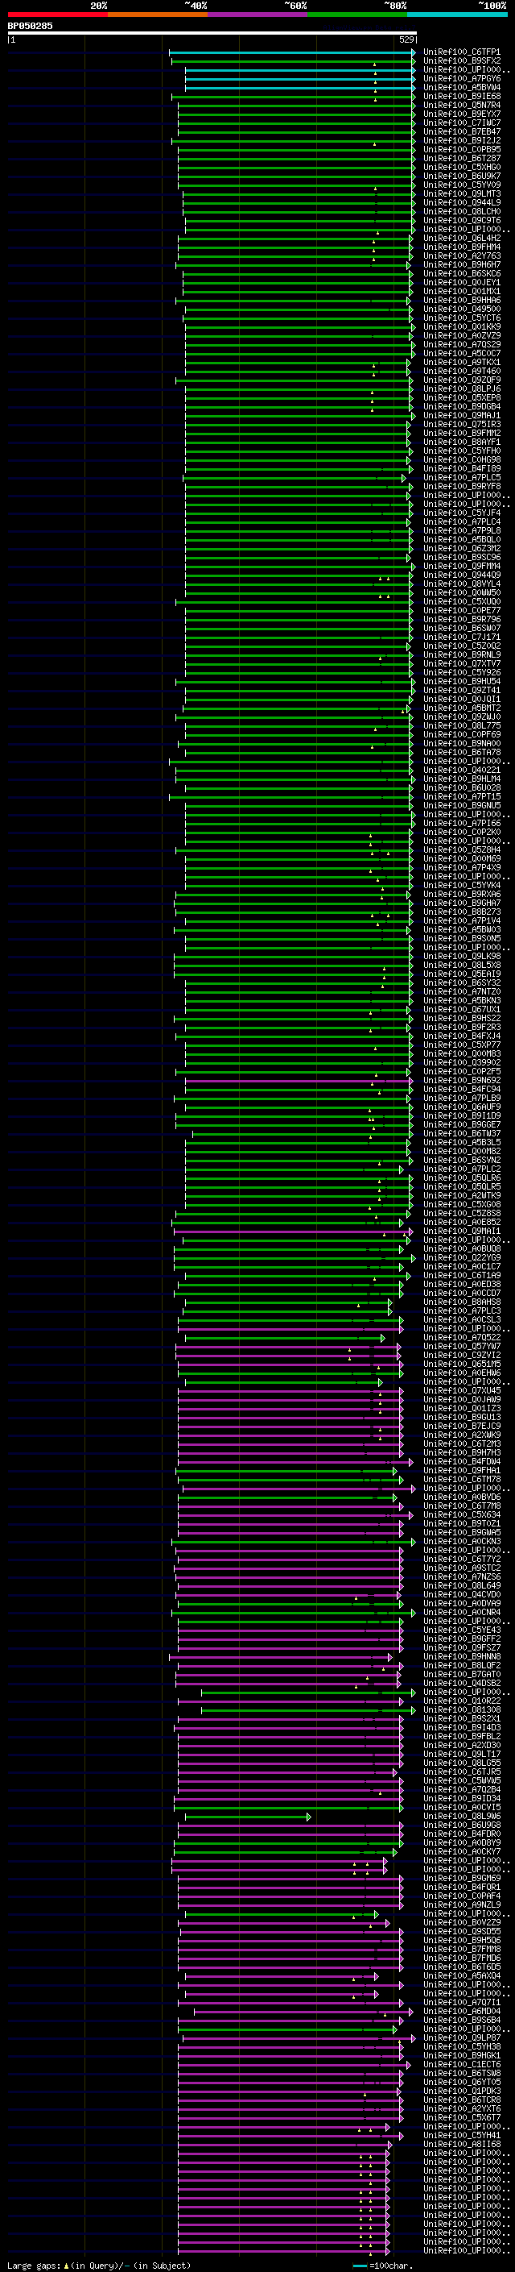Select label UniRef100_B9H6H7
This screenshot has width=515, height=2272.
pyautogui.click(x=461, y=264)
